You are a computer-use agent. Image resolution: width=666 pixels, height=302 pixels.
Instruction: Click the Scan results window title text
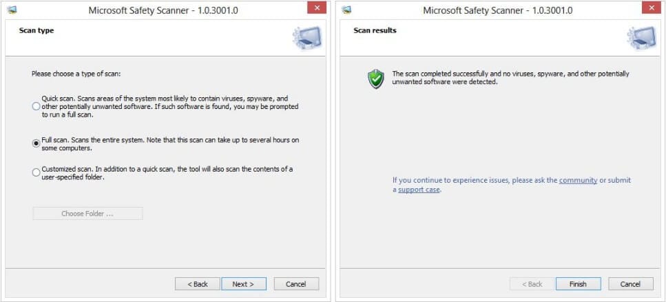coord(498,10)
